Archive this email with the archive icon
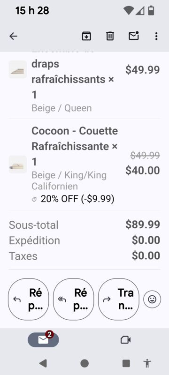169x375 pixels. pyautogui.click(x=86, y=37)
